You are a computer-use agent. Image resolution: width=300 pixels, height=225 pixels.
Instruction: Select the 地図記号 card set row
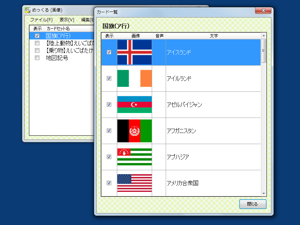click(62, 58)
